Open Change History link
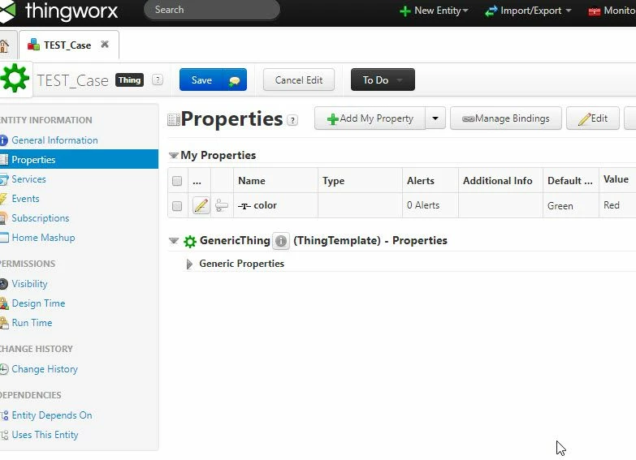The height and width of the screenshot is (460, 636). (45, 369)
